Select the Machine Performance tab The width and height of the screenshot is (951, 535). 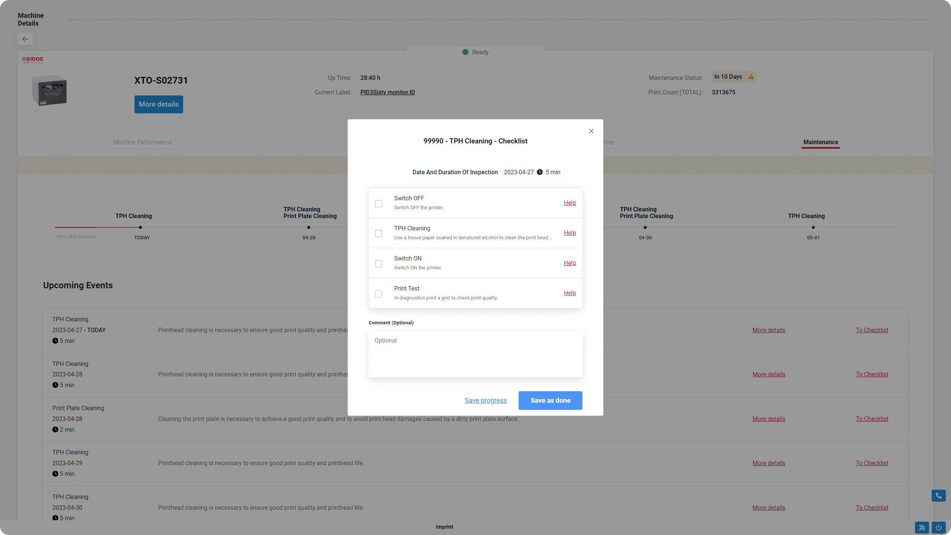pos(142,142)
